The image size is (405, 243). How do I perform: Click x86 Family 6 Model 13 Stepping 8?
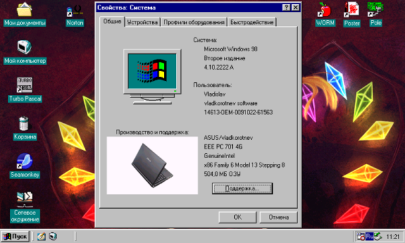(244, 165)
